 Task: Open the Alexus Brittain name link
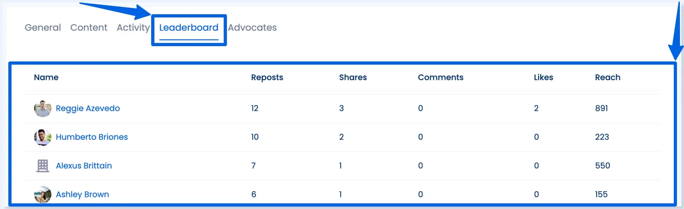tap(84, 165)
